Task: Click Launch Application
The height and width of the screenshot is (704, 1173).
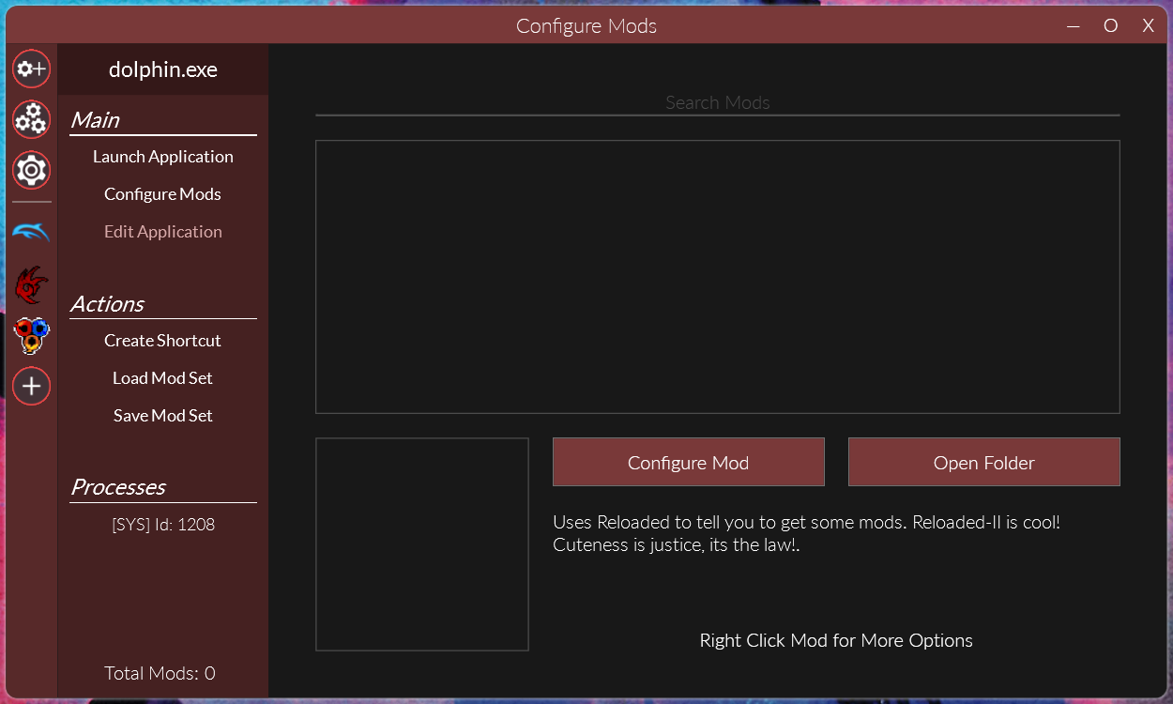Action: click(163, 157)
